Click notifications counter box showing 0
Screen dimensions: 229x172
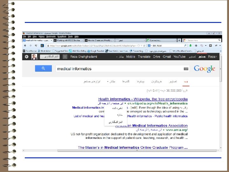tap(65, 57)
